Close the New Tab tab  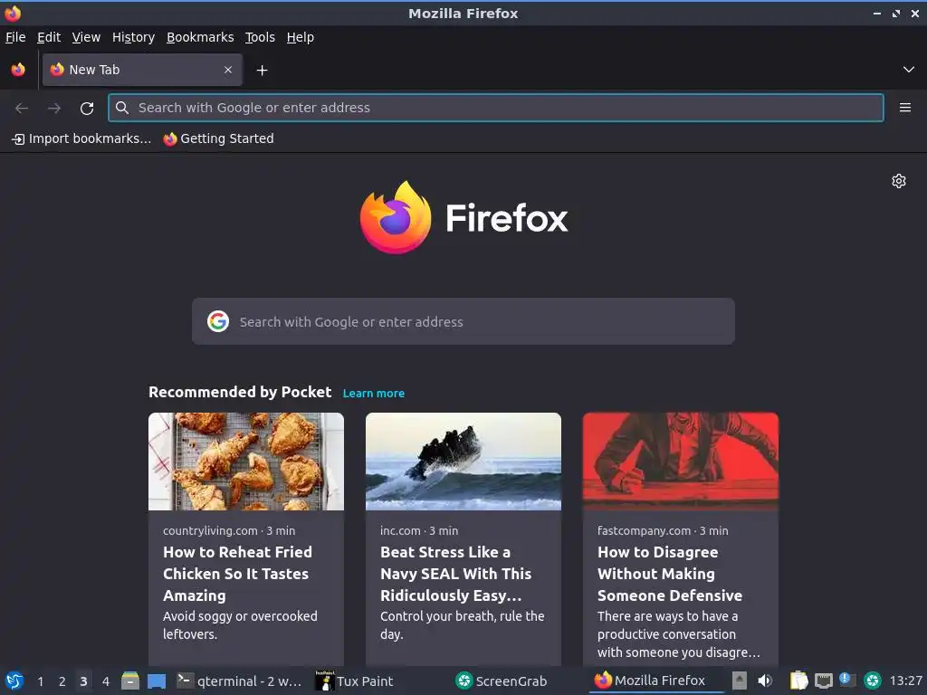(x=227, y=70)
